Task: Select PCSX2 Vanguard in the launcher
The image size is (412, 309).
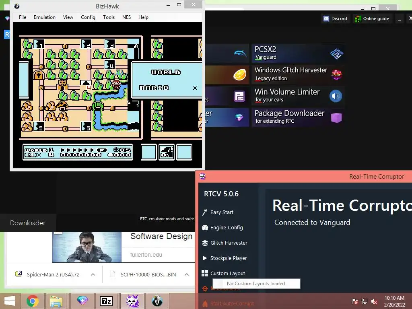Action: tap(298, 54)
